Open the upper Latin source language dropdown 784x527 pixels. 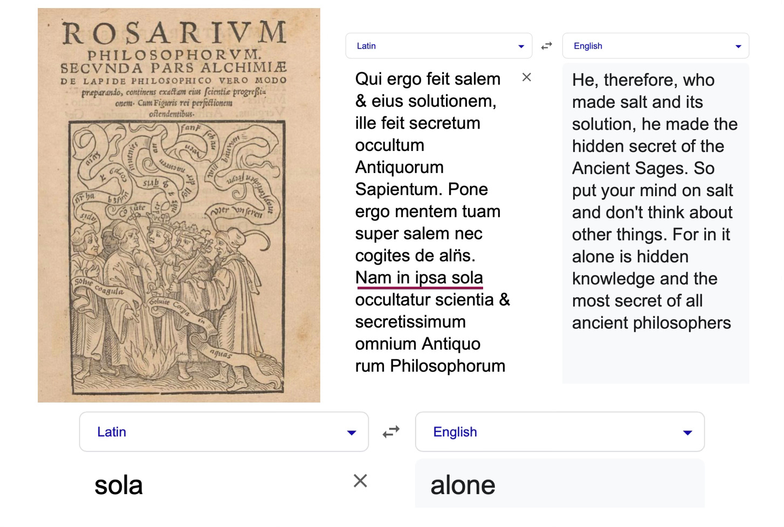click(438, 46)
